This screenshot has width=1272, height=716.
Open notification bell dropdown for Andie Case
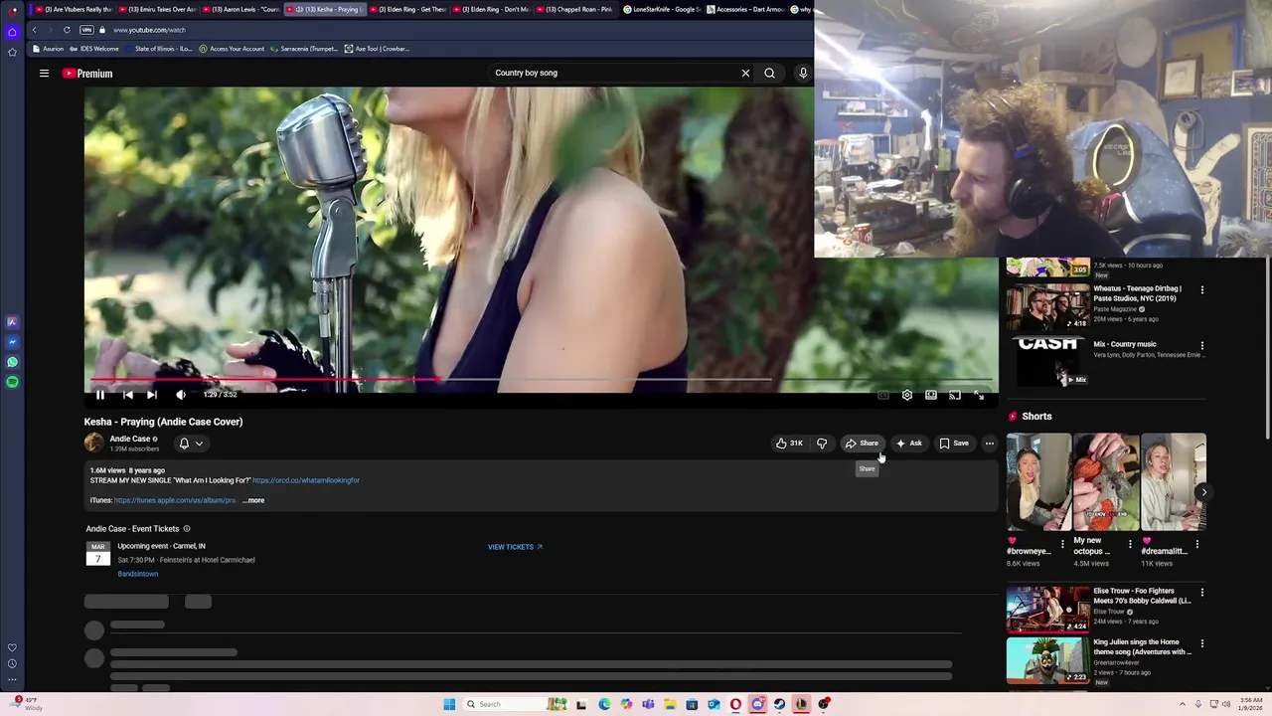pos(191,444)
